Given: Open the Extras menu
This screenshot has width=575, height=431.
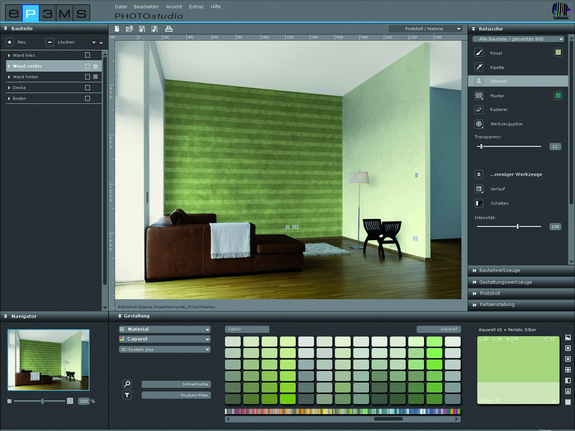Looking at the screenshot, I should pos(196,7).
